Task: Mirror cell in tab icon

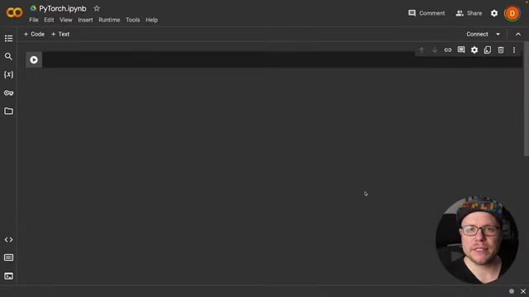Action: [488, 50]
